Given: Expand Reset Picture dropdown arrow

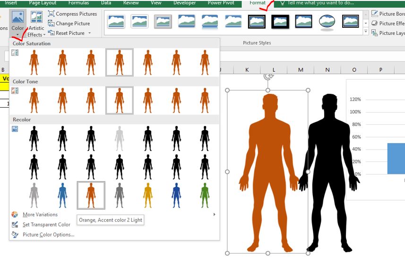Looking at the screenshot, I should pos(90,33).
